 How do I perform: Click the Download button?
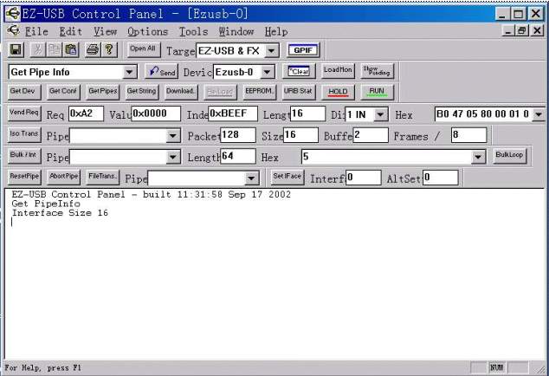[x=181, y=92]
